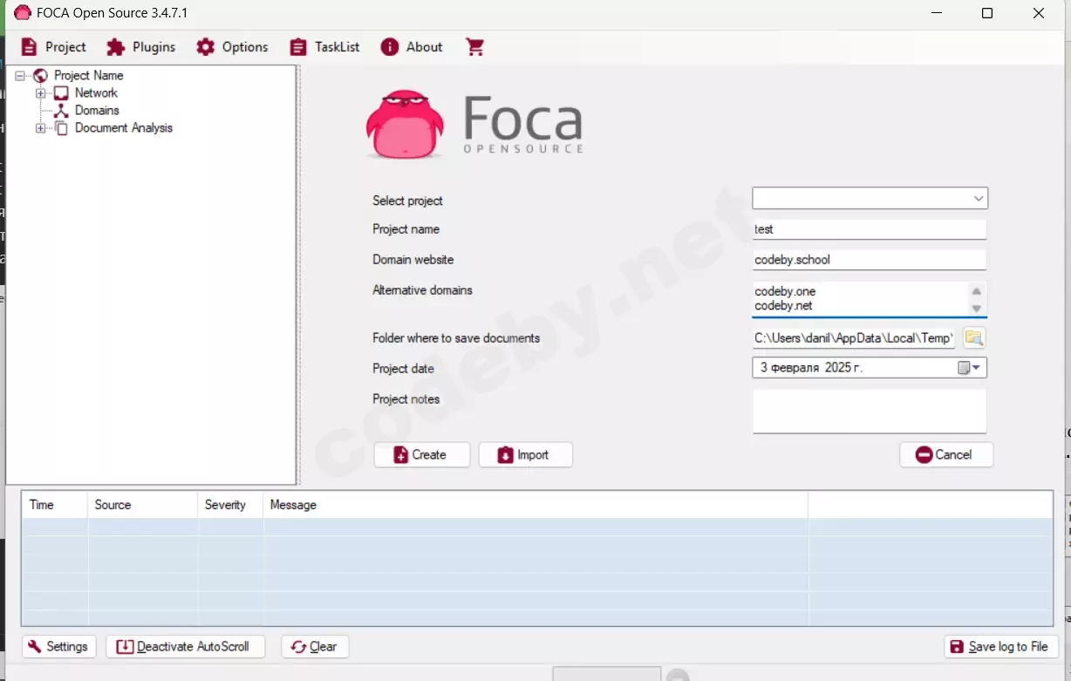Click the Foca pink mascot logo

click(x=405, y=125)
